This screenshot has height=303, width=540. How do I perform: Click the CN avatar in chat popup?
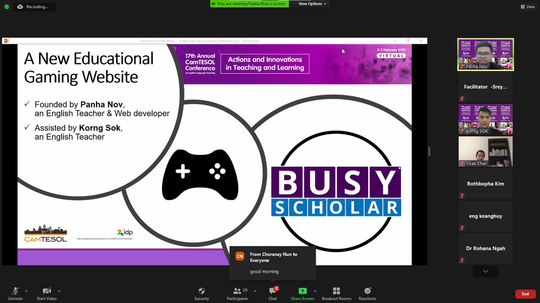[240, 256]
